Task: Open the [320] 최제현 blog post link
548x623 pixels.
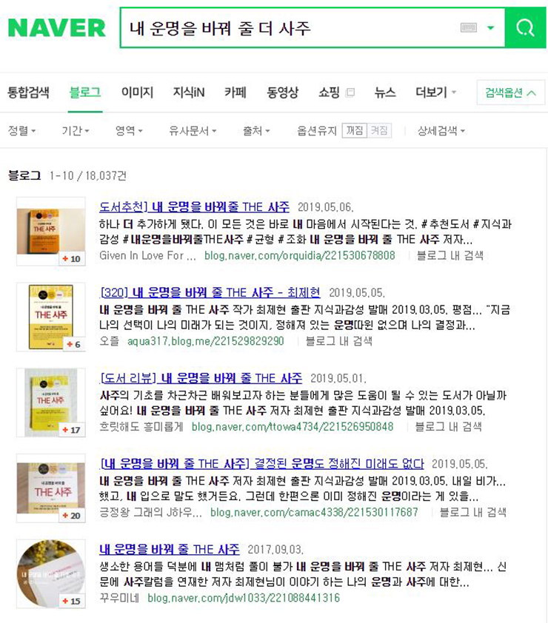Action: click(210, 293)
